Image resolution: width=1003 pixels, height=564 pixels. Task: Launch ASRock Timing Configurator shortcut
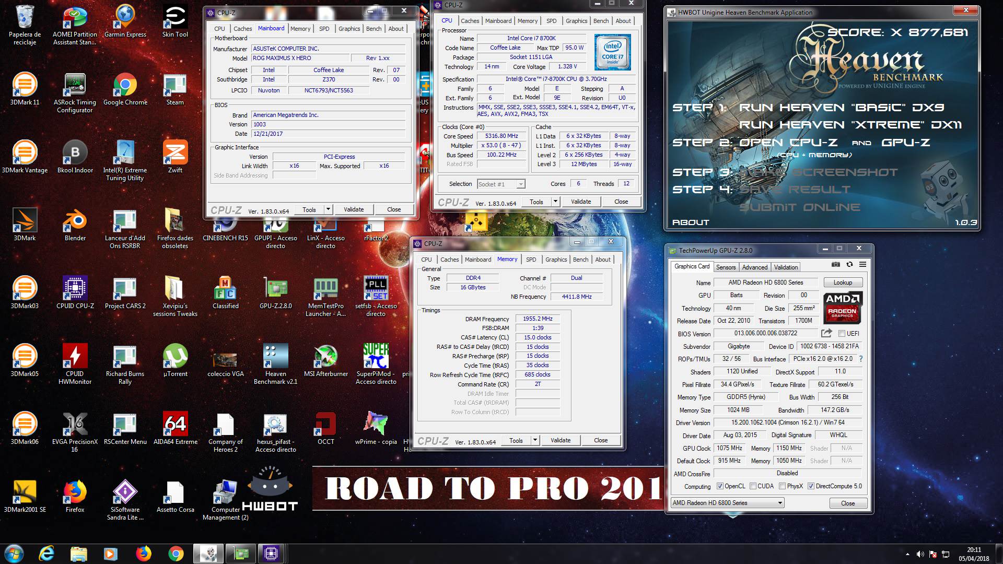pos(75,93)
